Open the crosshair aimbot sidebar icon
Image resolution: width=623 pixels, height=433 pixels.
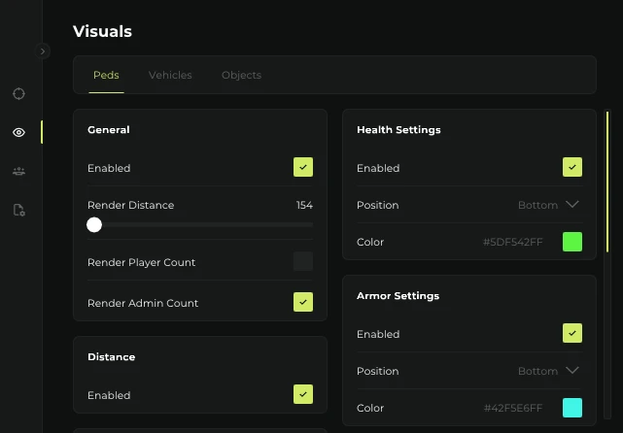pos(18,94)
